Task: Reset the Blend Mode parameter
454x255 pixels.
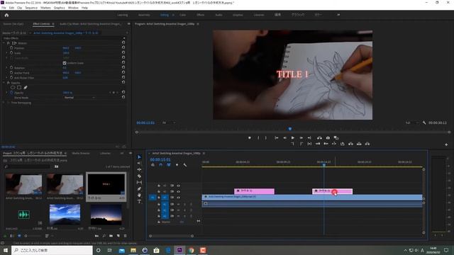Action: pos(123,98)
